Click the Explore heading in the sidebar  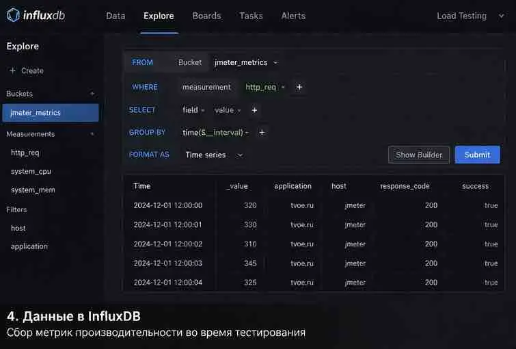pos(23,47)
